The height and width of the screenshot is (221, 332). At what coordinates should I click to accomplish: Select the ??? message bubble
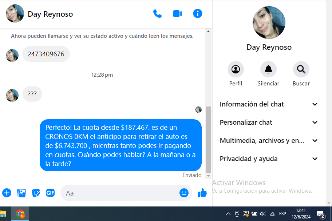pos(32,94)
